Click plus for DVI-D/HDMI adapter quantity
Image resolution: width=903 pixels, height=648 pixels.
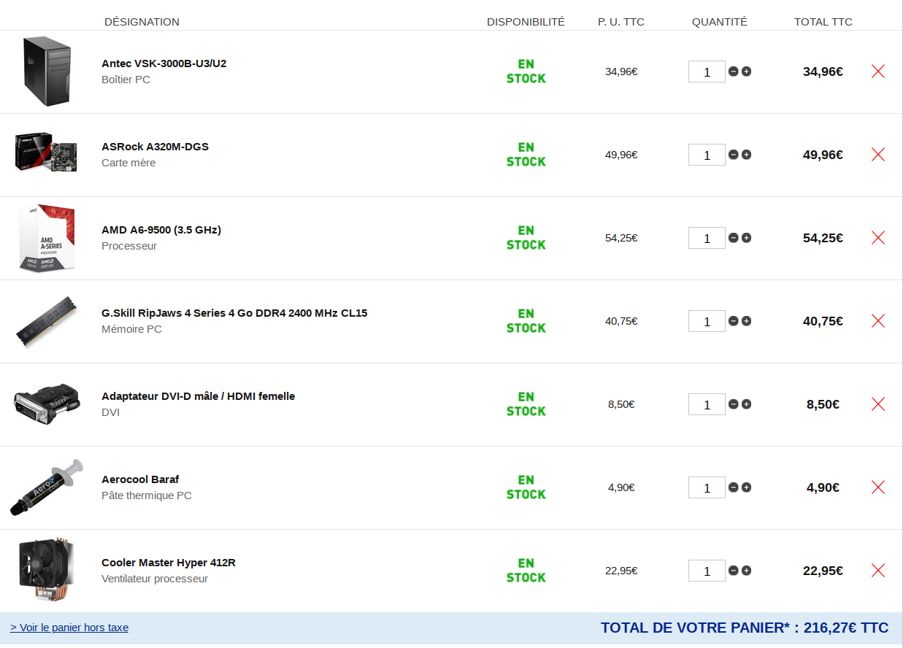746,404
